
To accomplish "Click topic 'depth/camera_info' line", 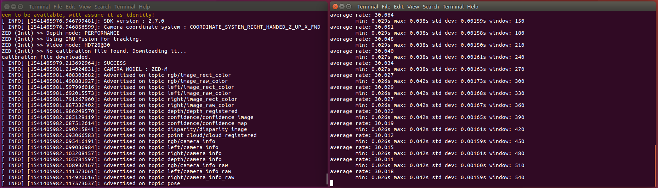I will (x=112, y=159).
